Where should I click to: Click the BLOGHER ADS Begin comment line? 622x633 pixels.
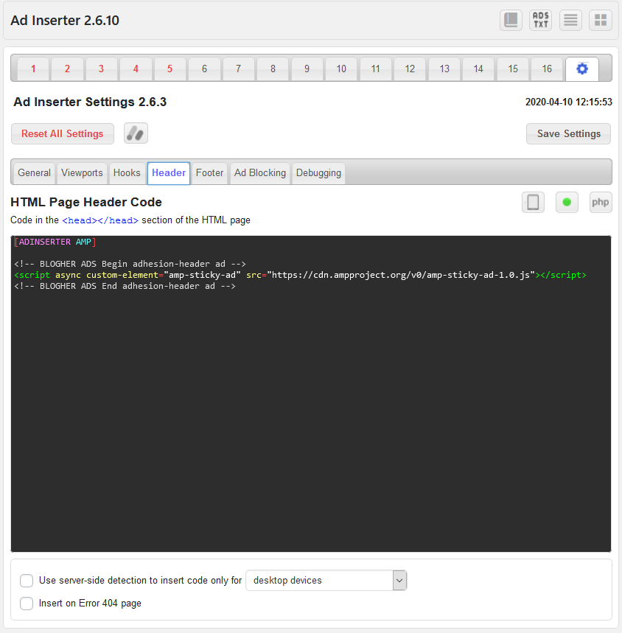tap(130, 264)
